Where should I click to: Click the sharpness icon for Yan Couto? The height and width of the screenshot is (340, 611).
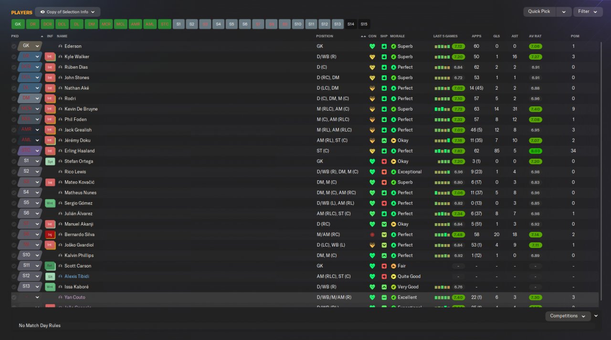point(384,298)
